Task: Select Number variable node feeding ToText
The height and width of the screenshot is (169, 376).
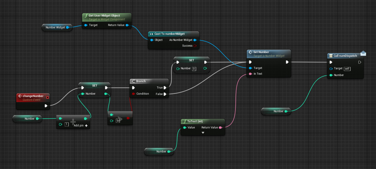Action: click(x=159, y=152)
